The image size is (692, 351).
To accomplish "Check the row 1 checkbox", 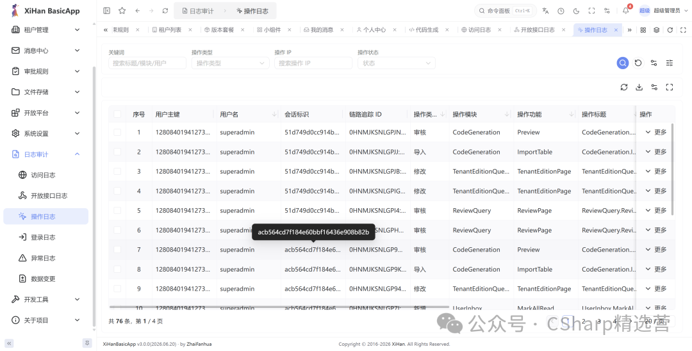I will click(117, 133).
